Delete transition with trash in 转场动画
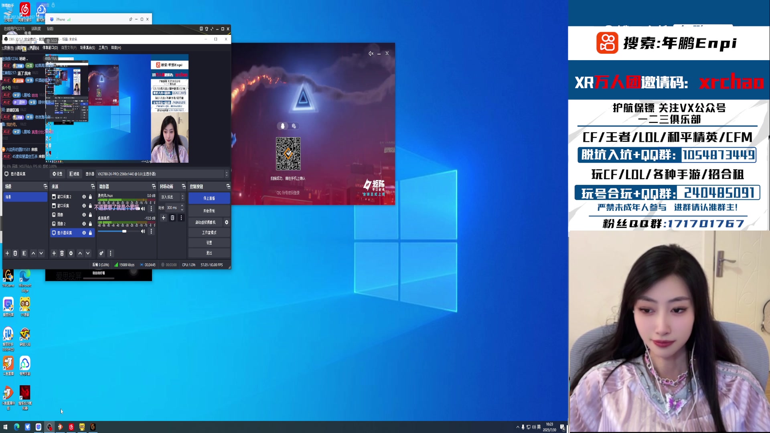Image resolution: width=770 pixels, height=433 pixels. tap(172, 218)
